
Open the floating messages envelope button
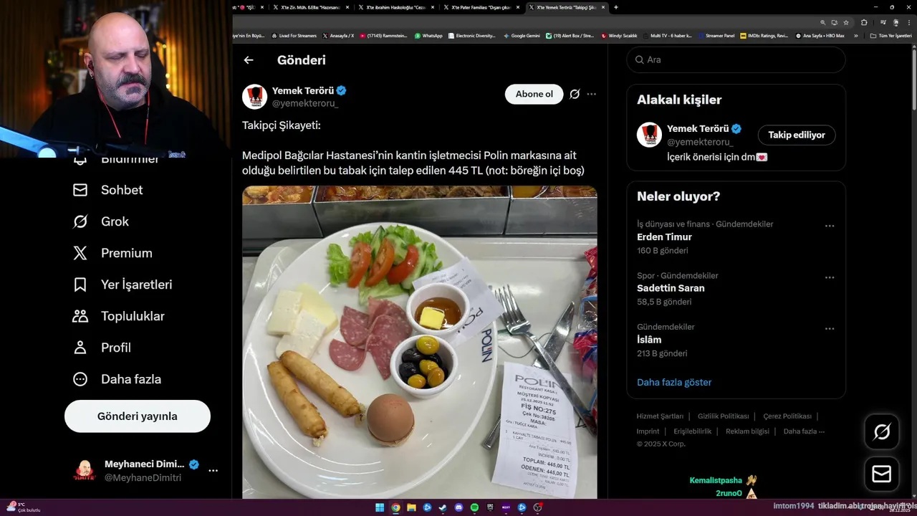click(881, 474)
